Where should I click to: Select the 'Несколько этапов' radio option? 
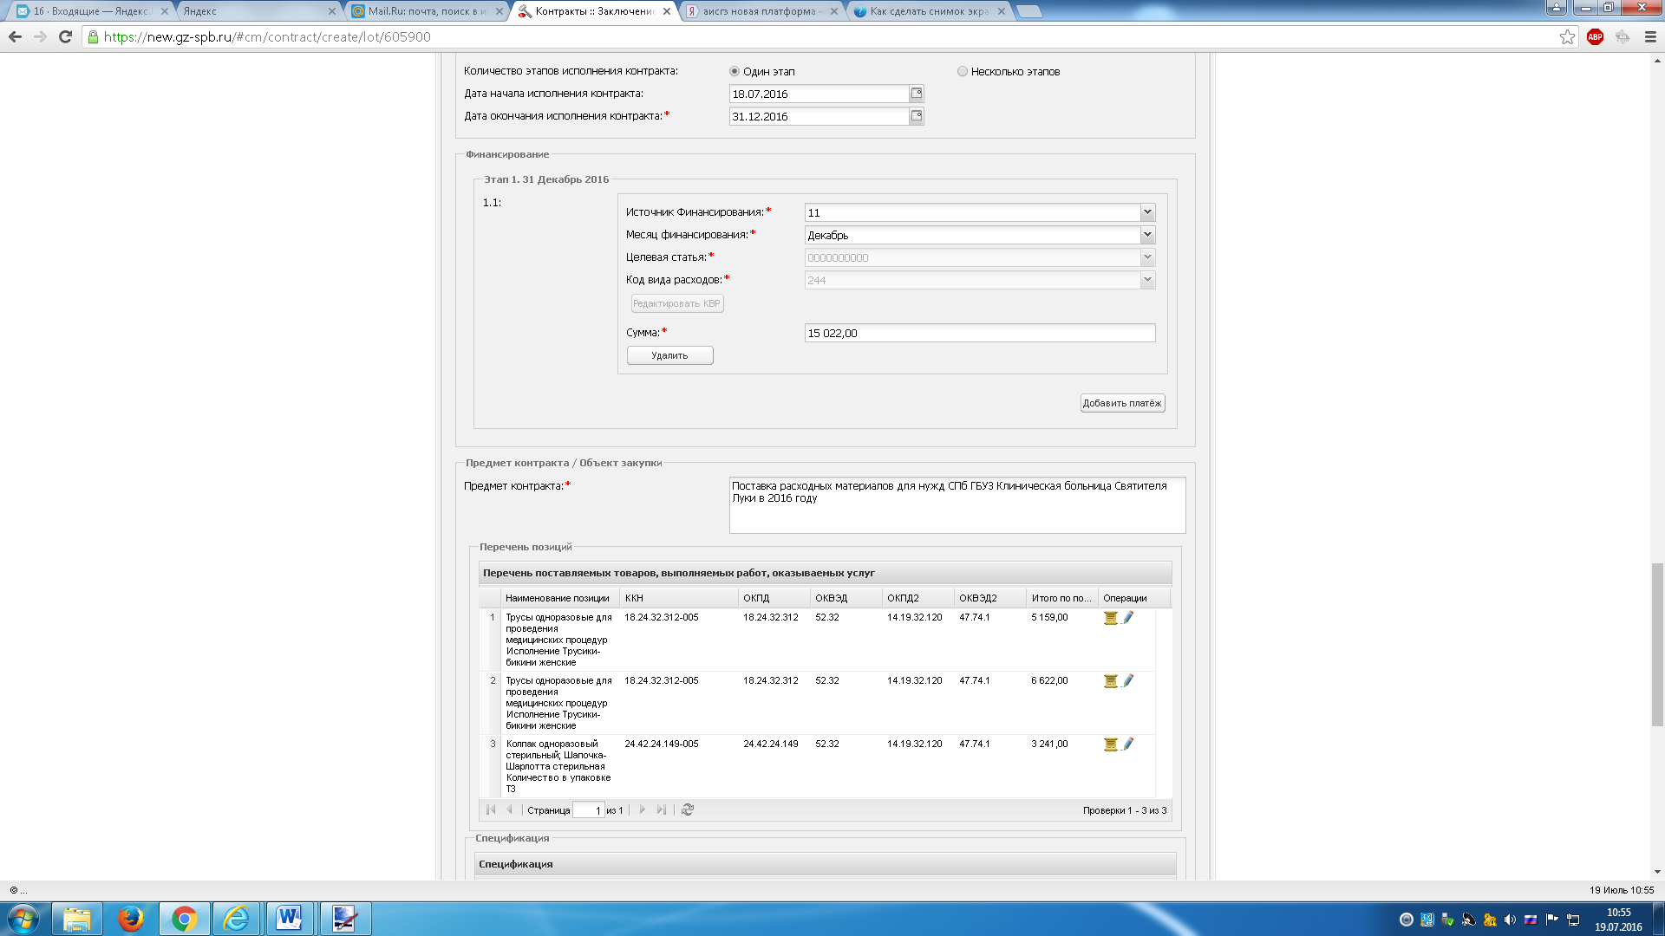[963, 72]
